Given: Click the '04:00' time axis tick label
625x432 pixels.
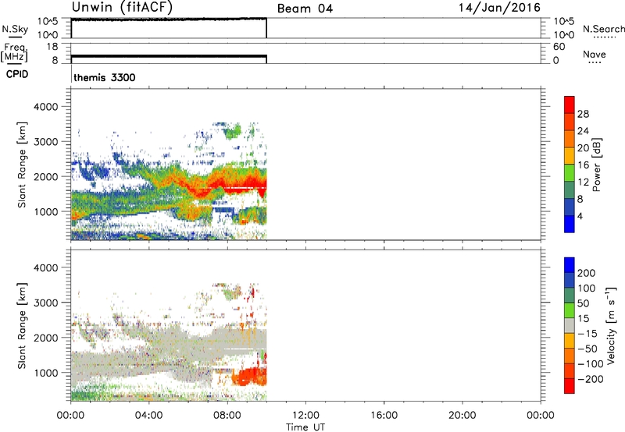Looking at the screenshot, I should click(x=148, y=416).
